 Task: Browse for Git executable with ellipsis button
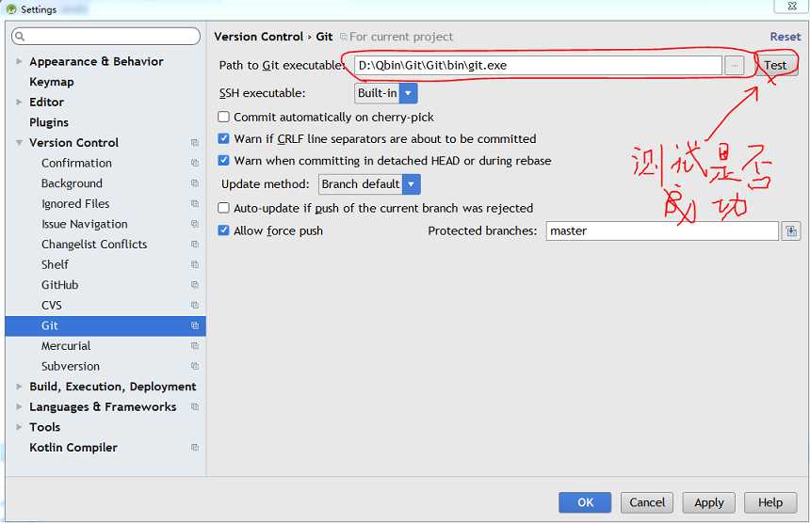coord(734,66)
